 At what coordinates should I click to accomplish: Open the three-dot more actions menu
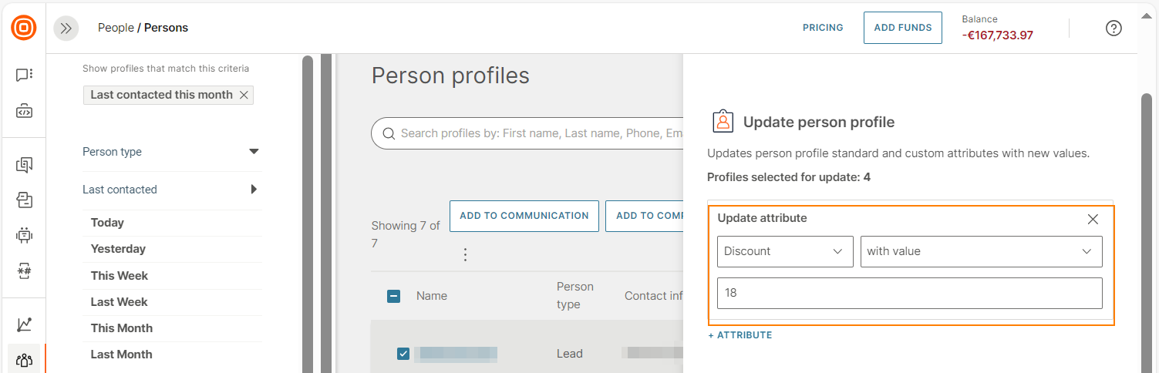(x=465, y=254)
